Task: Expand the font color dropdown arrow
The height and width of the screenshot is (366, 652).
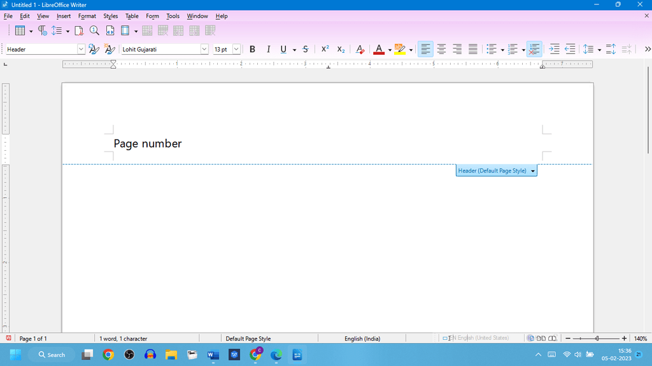Action: click(390, 50)
